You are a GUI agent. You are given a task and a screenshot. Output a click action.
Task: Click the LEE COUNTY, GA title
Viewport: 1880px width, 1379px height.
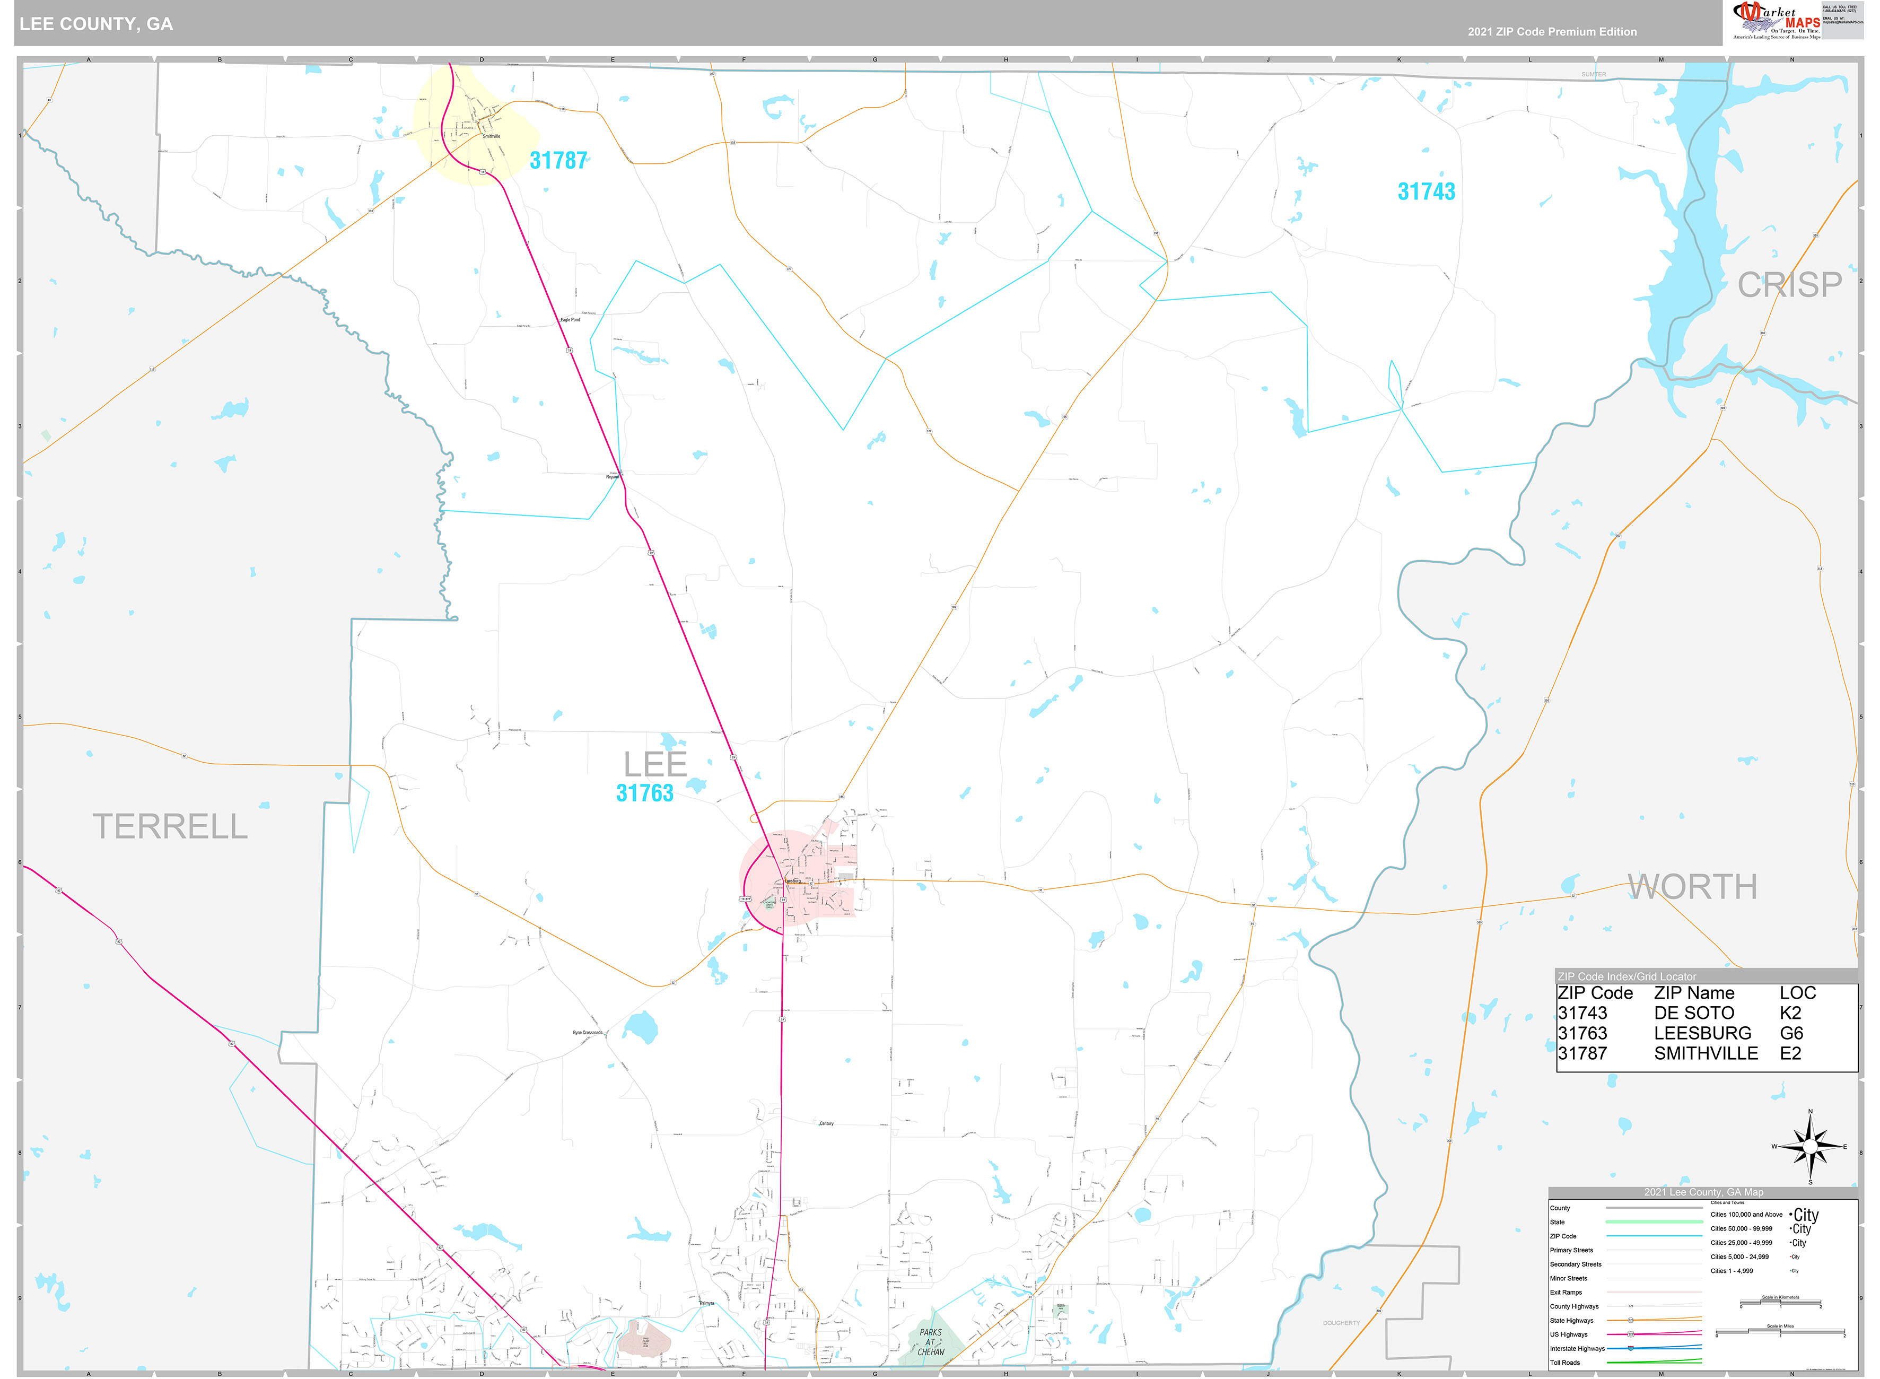click(x=94, y=25)
